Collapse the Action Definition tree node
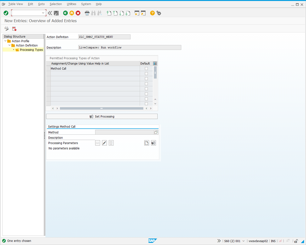 [x=10, y=45]
